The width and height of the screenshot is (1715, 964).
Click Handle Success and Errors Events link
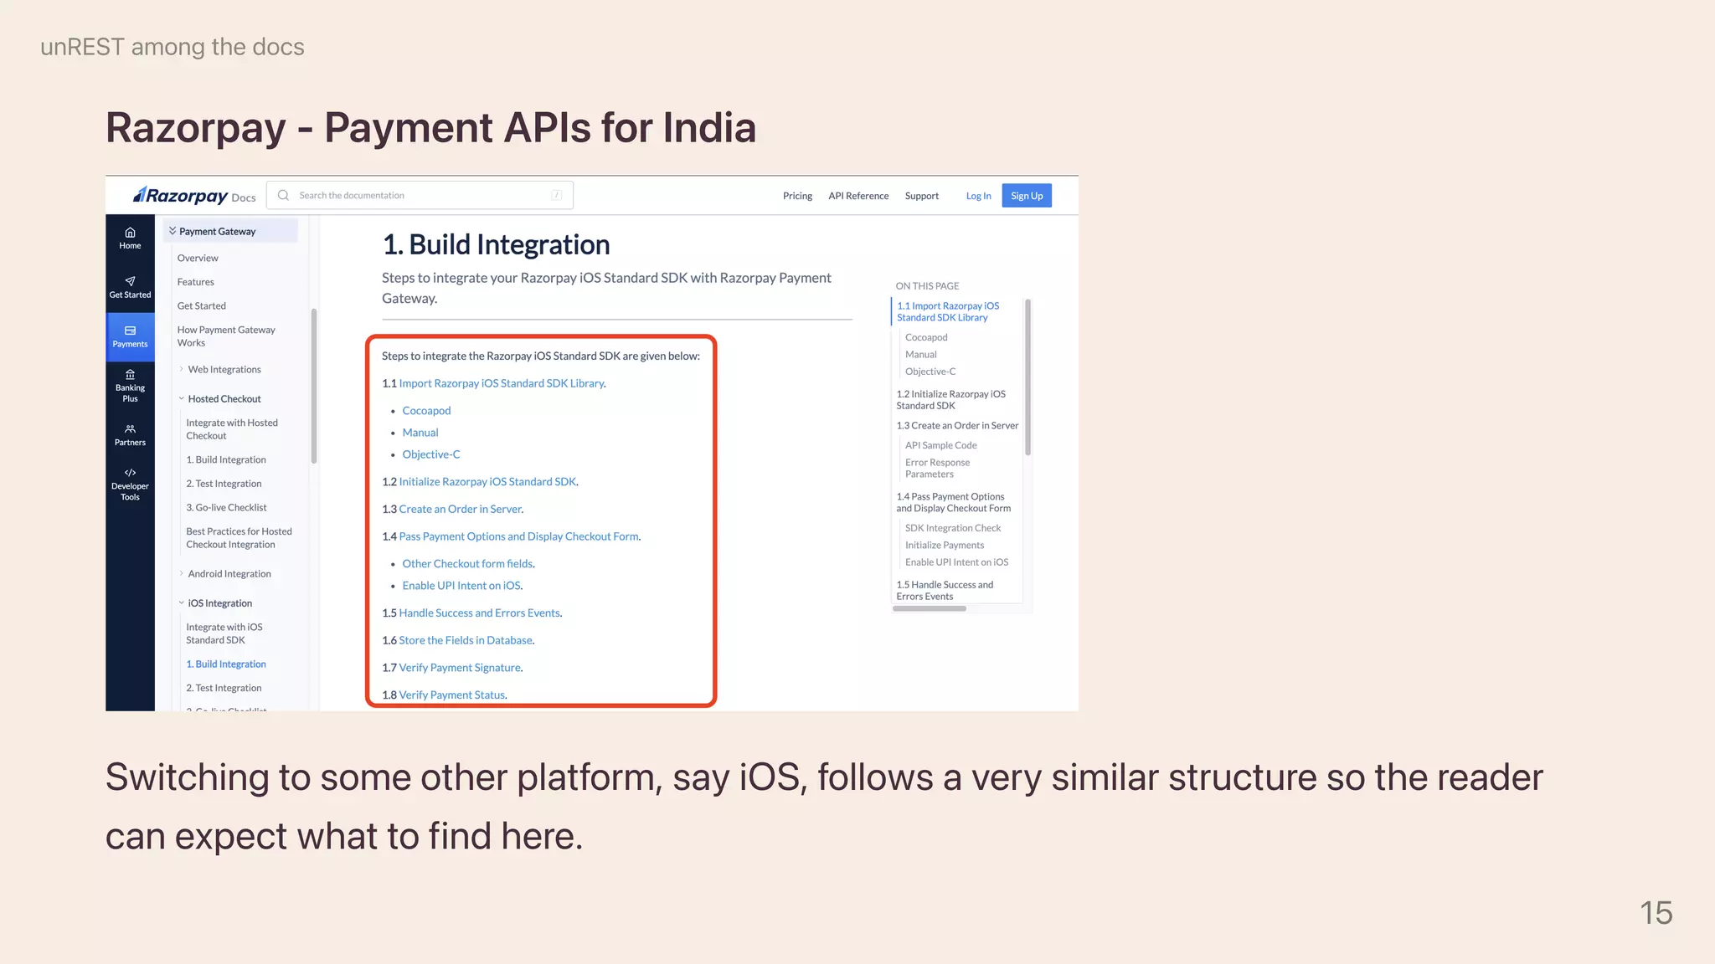[x=479, y=613]
